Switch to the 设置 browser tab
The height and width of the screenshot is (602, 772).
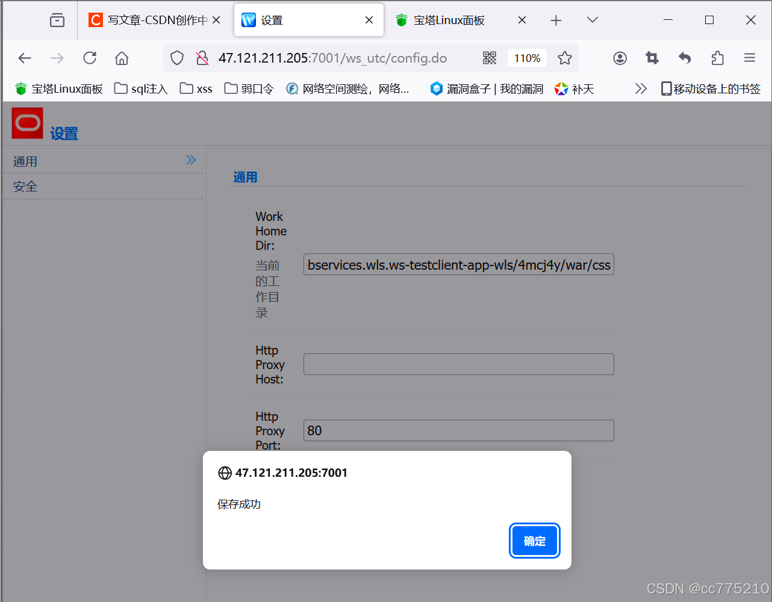(309, 20)
